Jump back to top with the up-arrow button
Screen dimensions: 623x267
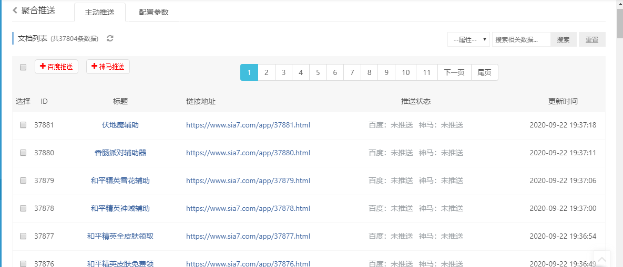coord(602,260)
